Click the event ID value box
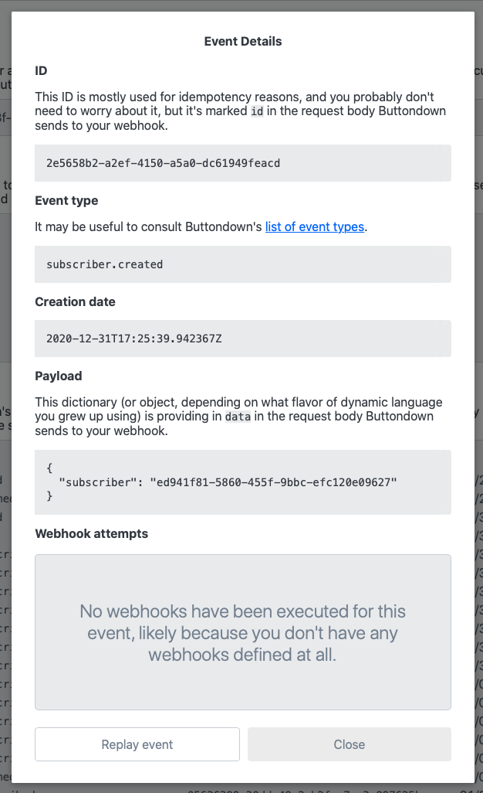This screenshot has height=793, width=483. [242, 163]
